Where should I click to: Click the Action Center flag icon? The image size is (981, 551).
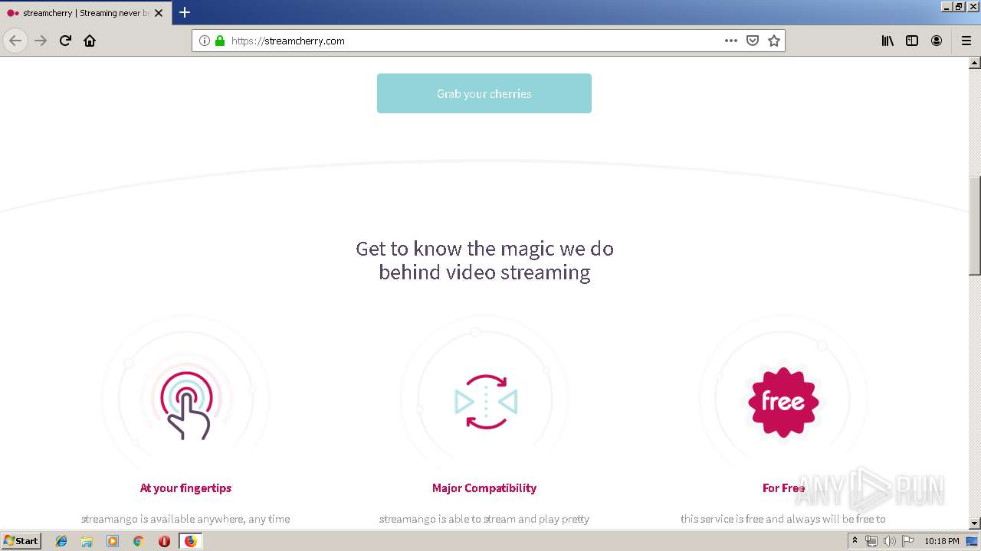(908, 541)
